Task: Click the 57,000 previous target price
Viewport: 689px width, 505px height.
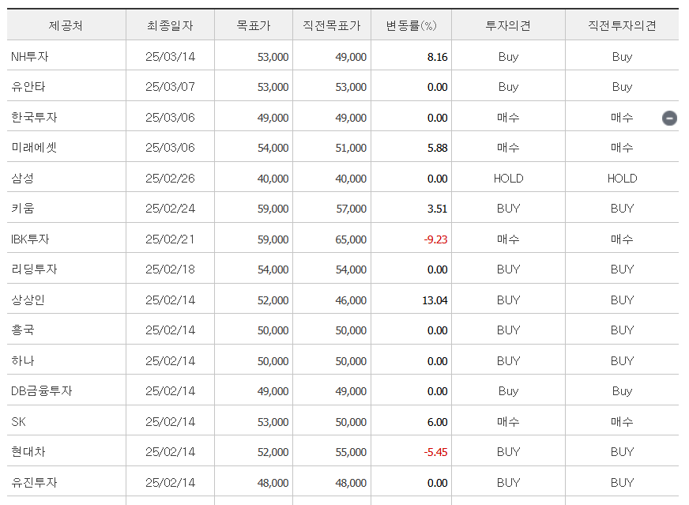Action: click(x=351, y=209)
